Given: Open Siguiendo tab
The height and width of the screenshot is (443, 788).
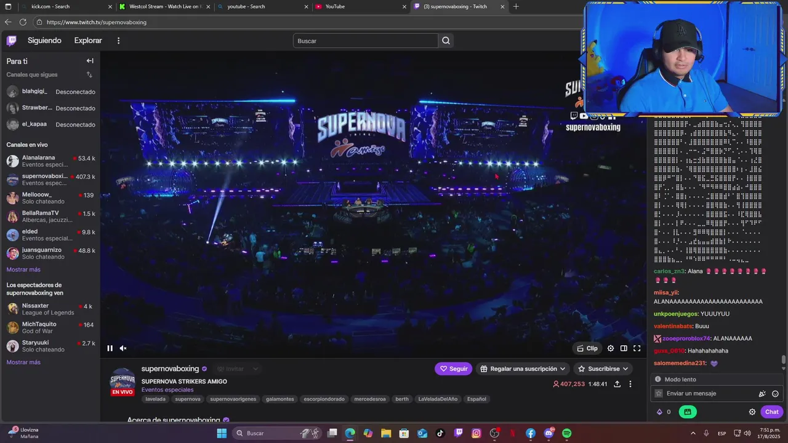Looking at the screenshot, I should tap(44, 41).
